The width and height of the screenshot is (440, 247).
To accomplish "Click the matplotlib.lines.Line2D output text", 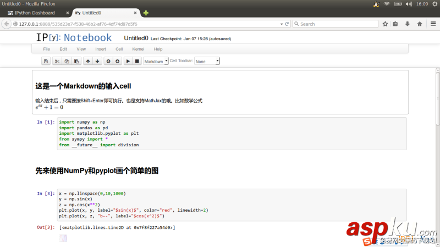I will [x=117, y=228].
